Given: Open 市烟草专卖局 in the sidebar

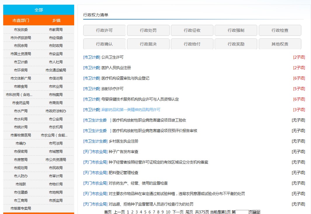Looking at the screenshot, I should coord(21,208).
